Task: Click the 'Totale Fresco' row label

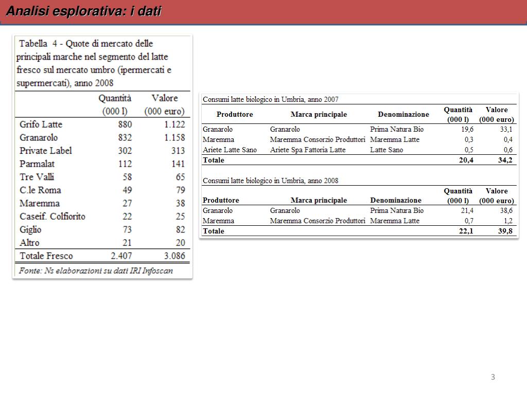Action: (x=46, y=256)
